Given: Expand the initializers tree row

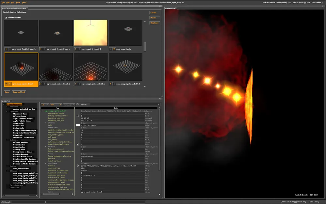Looking at the screenshot, I should click(45, 163).
